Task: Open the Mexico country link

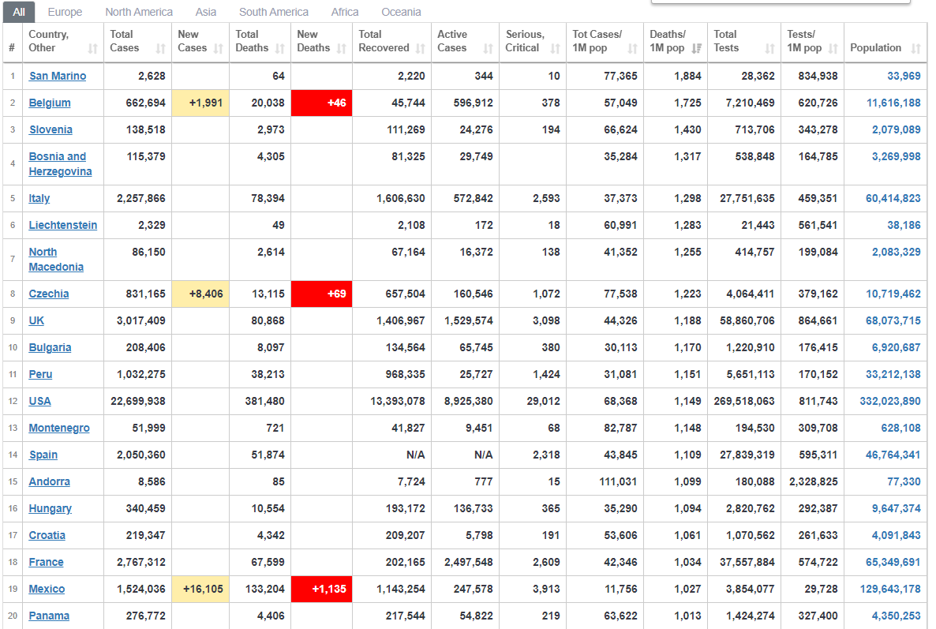Action: pos(47,589)
